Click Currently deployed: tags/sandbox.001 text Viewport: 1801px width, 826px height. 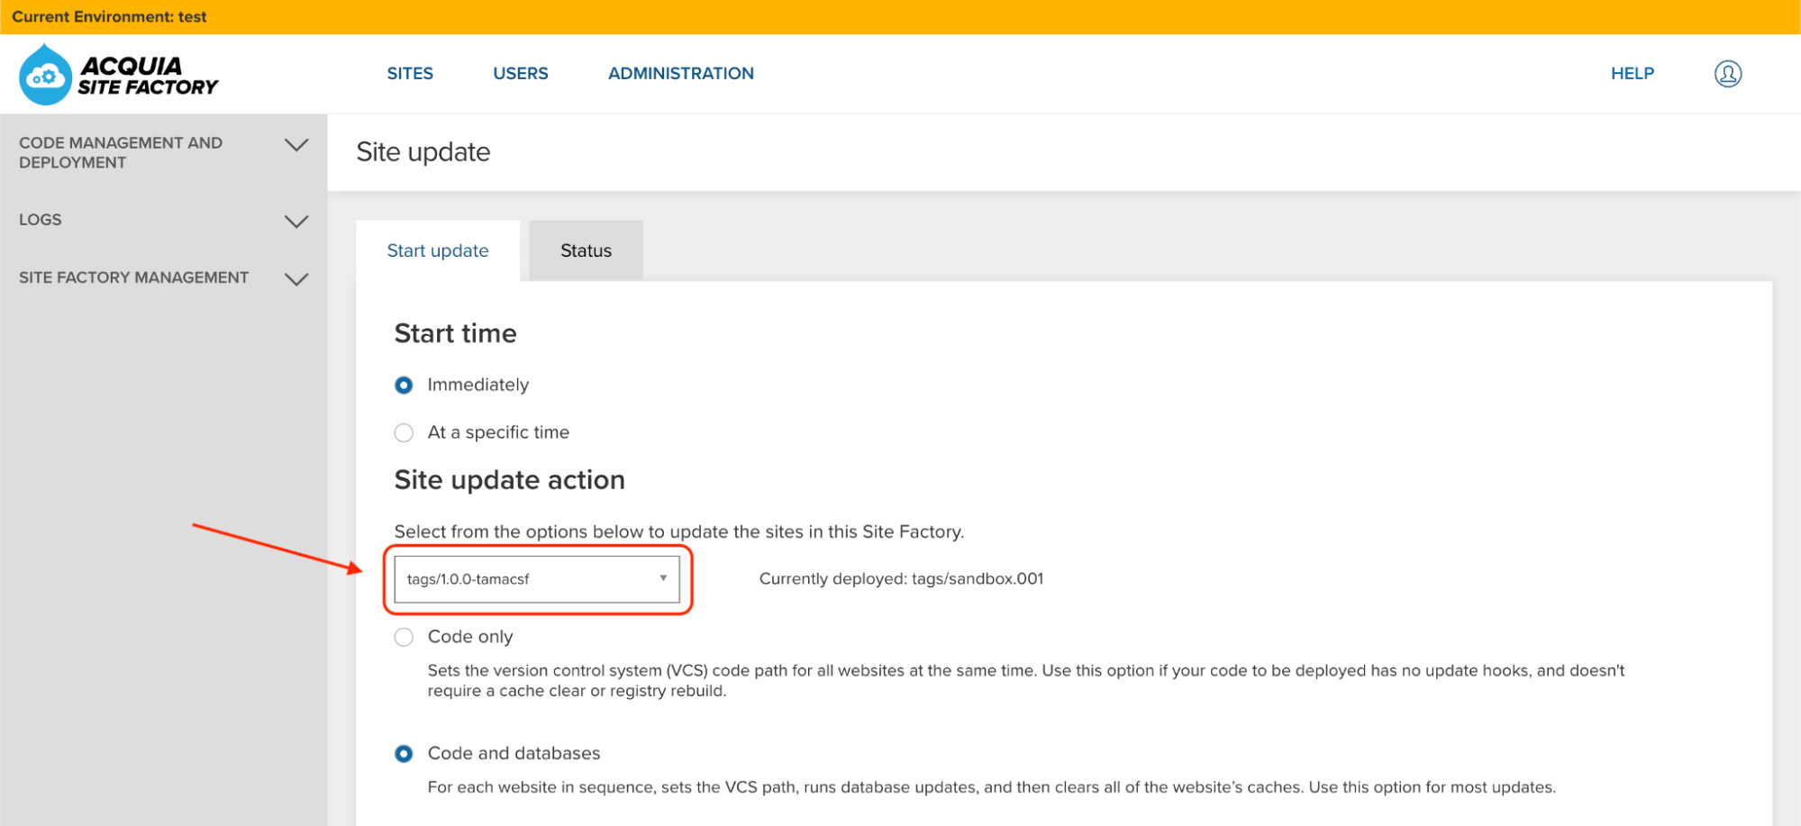(x=901, y=579)
